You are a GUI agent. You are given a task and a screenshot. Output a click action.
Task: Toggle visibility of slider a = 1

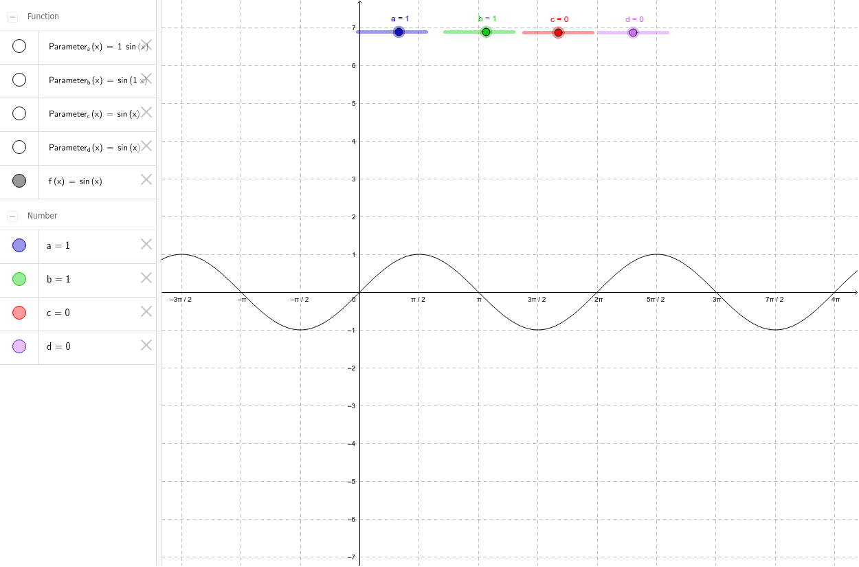[19, 245]
